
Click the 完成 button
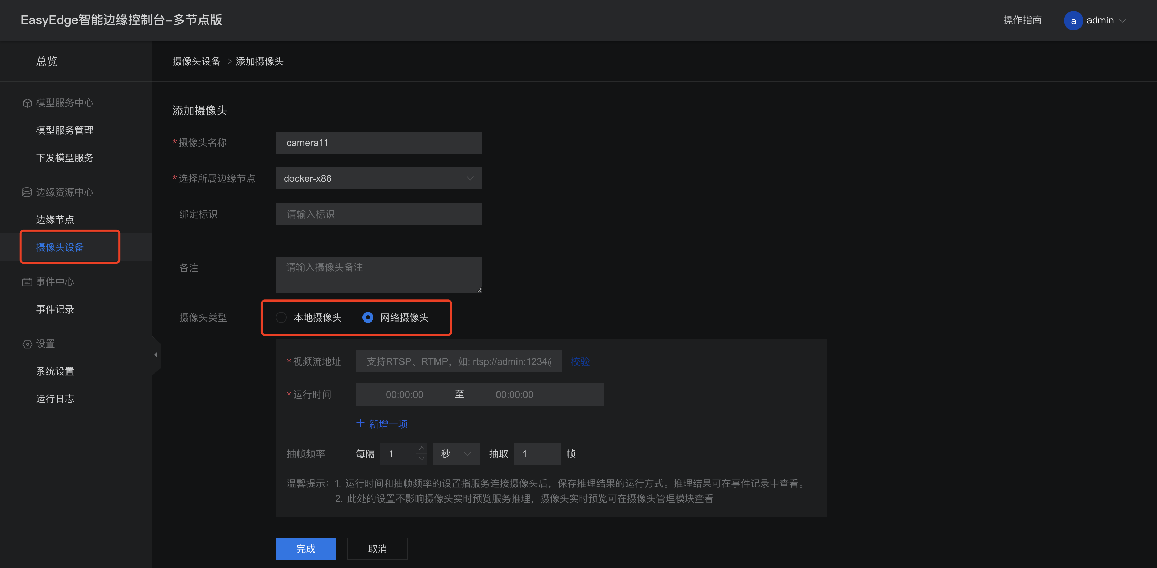tap(305, 549)
